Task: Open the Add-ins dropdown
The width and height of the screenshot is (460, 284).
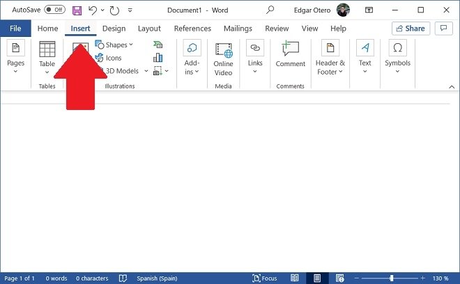Action: 192,57
